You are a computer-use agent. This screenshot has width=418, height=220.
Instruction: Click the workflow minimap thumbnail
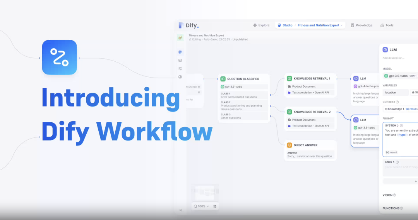[205, 193]
